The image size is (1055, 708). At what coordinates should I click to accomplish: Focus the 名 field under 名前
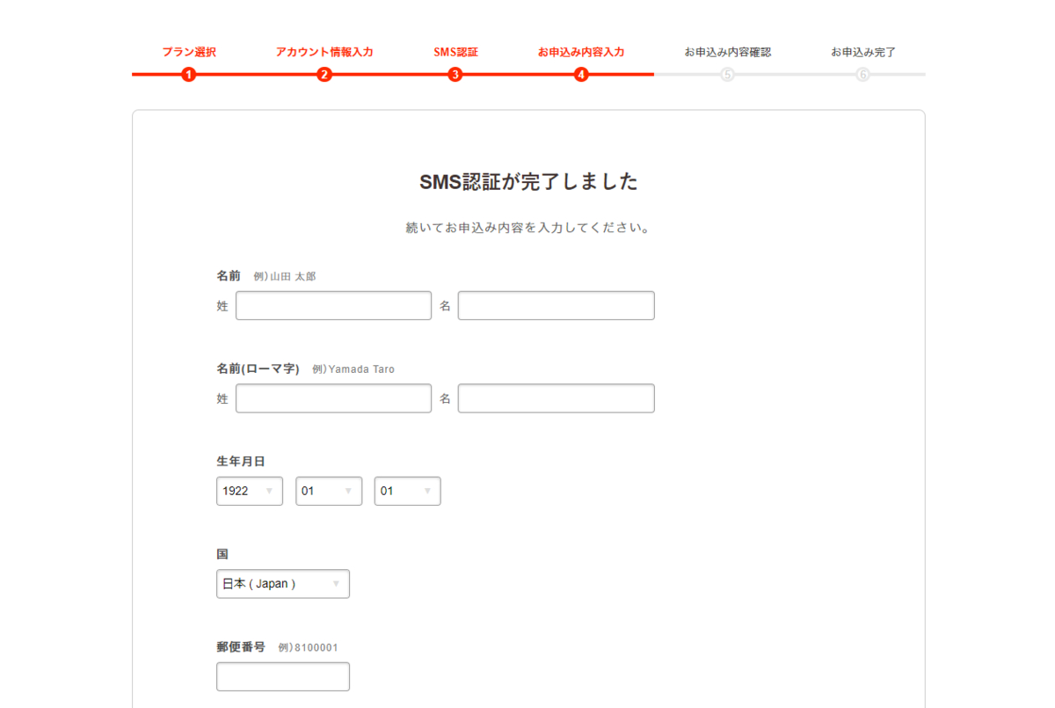tap(556, 305)
